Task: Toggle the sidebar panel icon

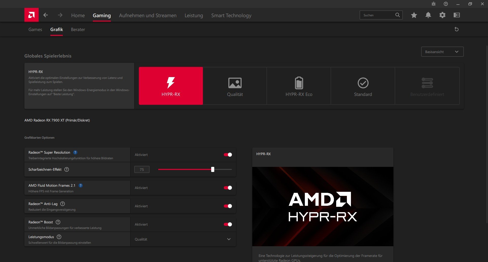Action: 457,15
